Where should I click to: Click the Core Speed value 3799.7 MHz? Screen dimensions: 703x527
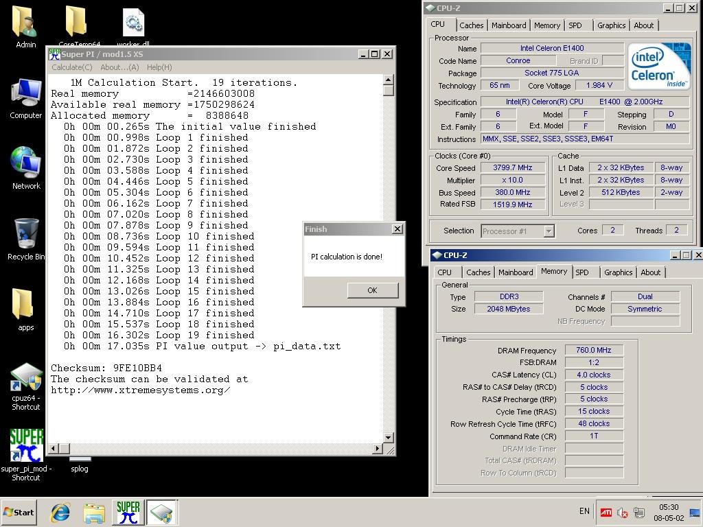click(x=513, y=167)
